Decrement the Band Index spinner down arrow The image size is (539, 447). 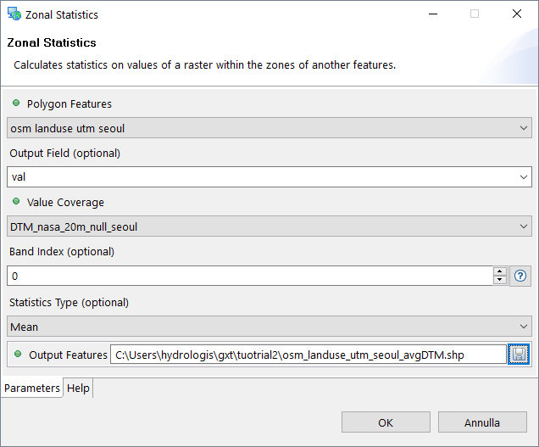[x=500, y=281]
